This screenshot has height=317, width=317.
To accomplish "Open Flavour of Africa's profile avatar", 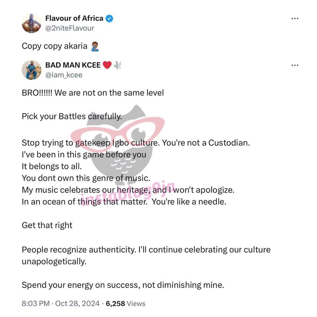I will [31, 23].
